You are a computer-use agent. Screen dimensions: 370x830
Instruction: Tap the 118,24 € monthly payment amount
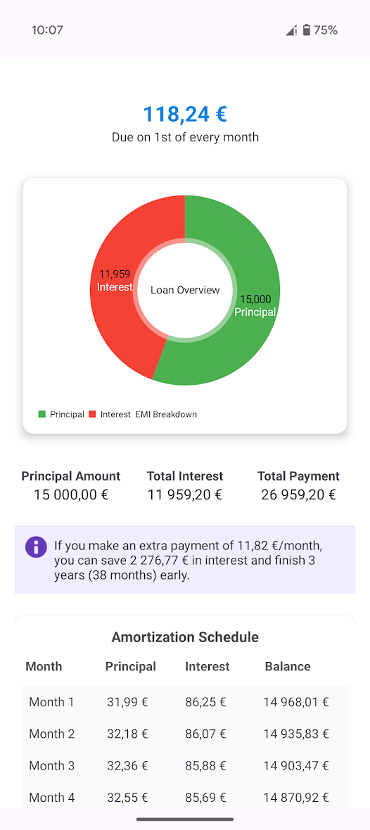coord(185,114)
